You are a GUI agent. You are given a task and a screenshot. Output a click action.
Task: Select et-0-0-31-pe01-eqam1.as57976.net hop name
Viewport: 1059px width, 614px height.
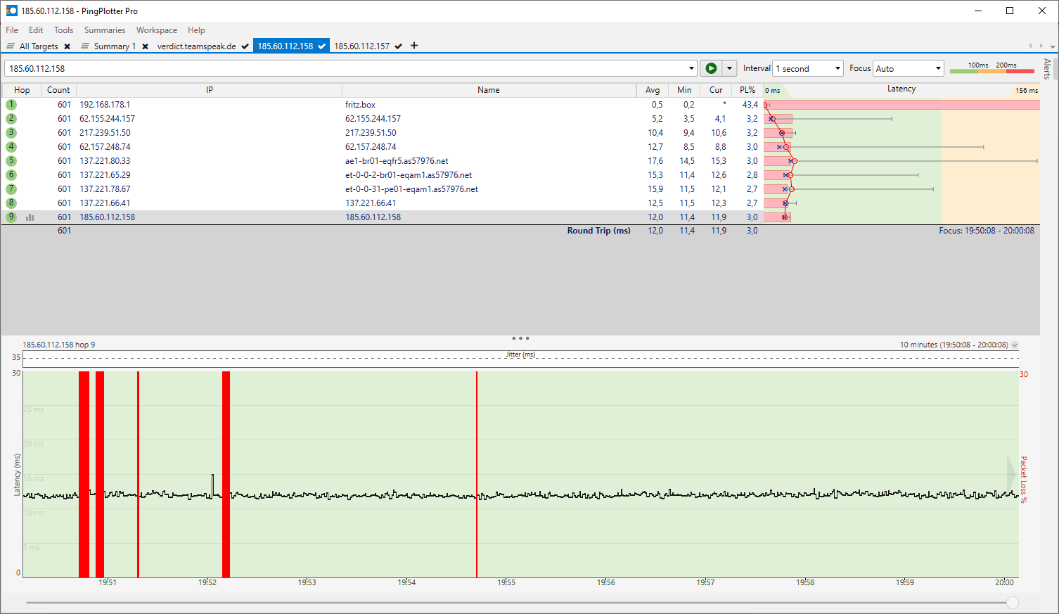coord(411,189)
